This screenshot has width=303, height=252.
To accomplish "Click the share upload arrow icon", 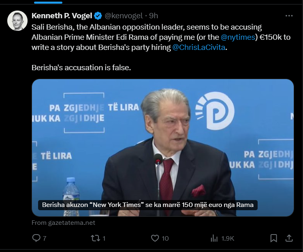I will click(x=289, y=238).
